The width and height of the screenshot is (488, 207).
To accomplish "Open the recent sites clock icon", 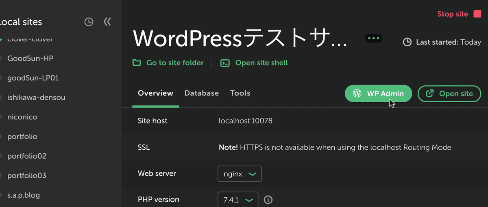I will point(89,22).
